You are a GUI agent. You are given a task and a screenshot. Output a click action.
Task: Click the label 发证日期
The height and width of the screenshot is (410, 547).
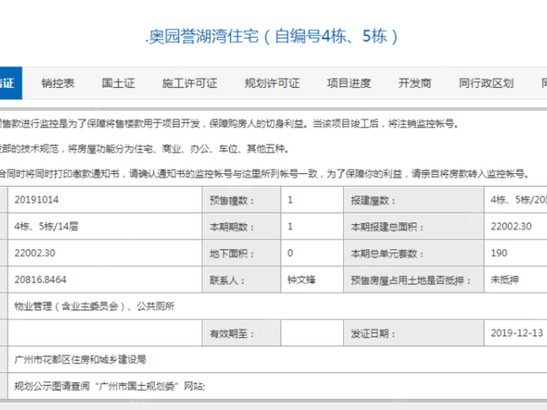373,333
